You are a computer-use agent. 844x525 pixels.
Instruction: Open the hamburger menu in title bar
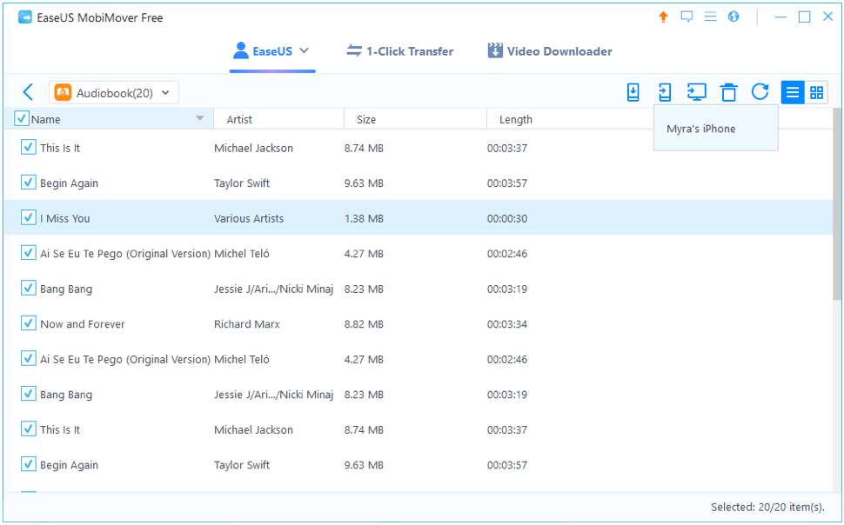[711, 17]
